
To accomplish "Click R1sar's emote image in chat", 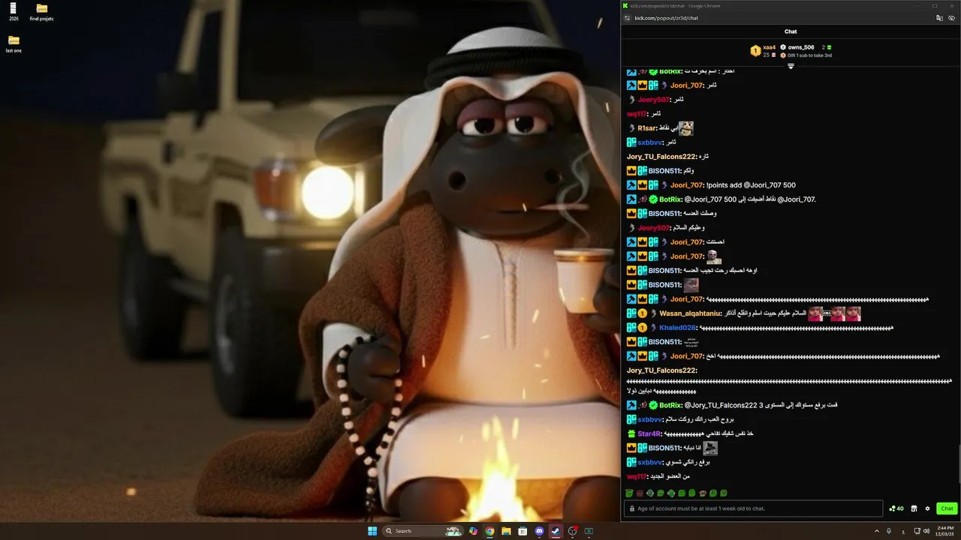I will pos(686,128).
